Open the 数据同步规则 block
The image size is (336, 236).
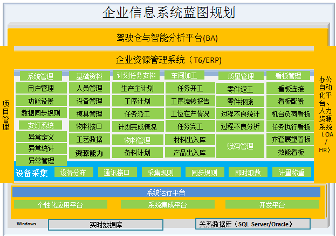pos(41,113)
